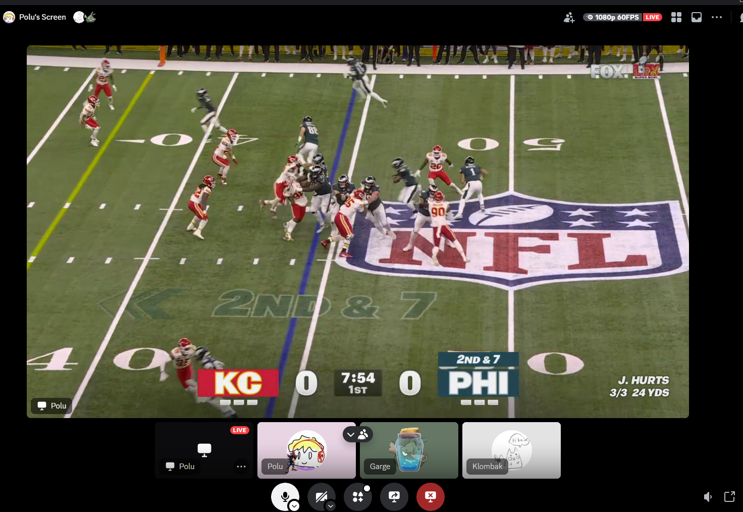This screenshot has height=512, width=743.
Task: Open options on Polu's live stream tile
Action: 241,466
